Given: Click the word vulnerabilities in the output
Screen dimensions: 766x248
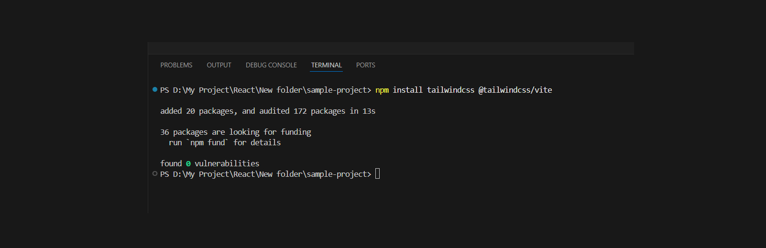Looking at the screenshot, I should tap(227, 163).
